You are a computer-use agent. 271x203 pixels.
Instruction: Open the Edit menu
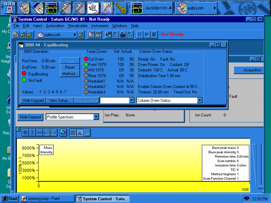pos(26,26)
